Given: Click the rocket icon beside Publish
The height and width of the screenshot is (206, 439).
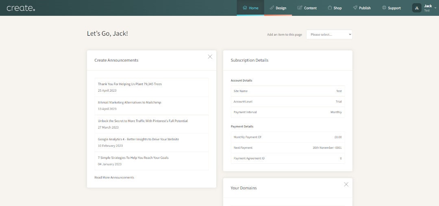Looking at the screenshot, I should (355, 8).
